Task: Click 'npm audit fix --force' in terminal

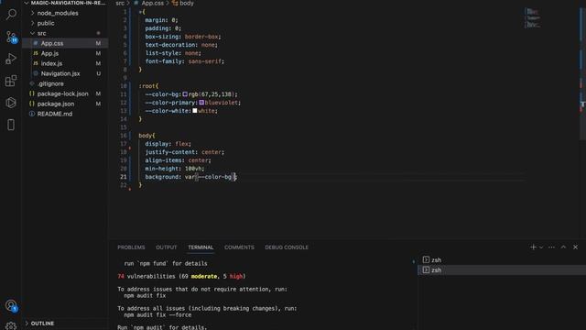Action: pos(157,315)
